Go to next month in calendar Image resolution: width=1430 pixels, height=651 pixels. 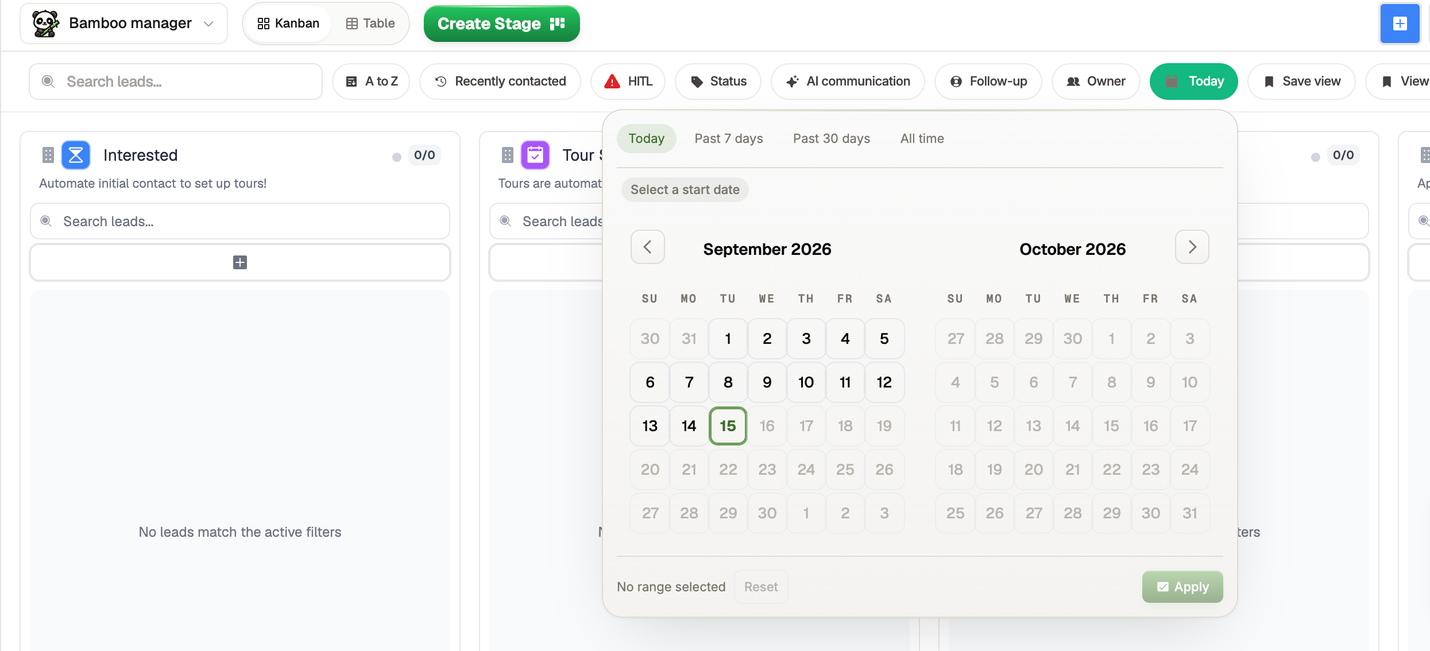[x=1192, y=247]
